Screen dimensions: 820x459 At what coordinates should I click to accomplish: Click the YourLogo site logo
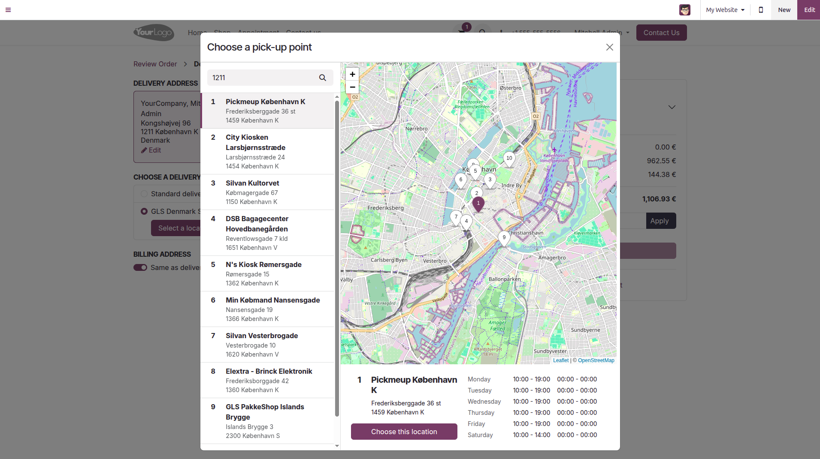pyautogui.click(x=154, y=33)
